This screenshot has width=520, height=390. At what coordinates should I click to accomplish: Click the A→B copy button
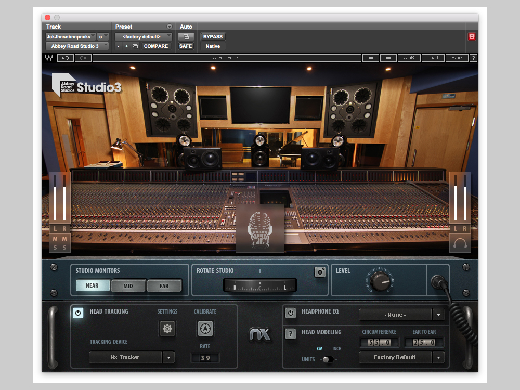(x=409, y=58)
